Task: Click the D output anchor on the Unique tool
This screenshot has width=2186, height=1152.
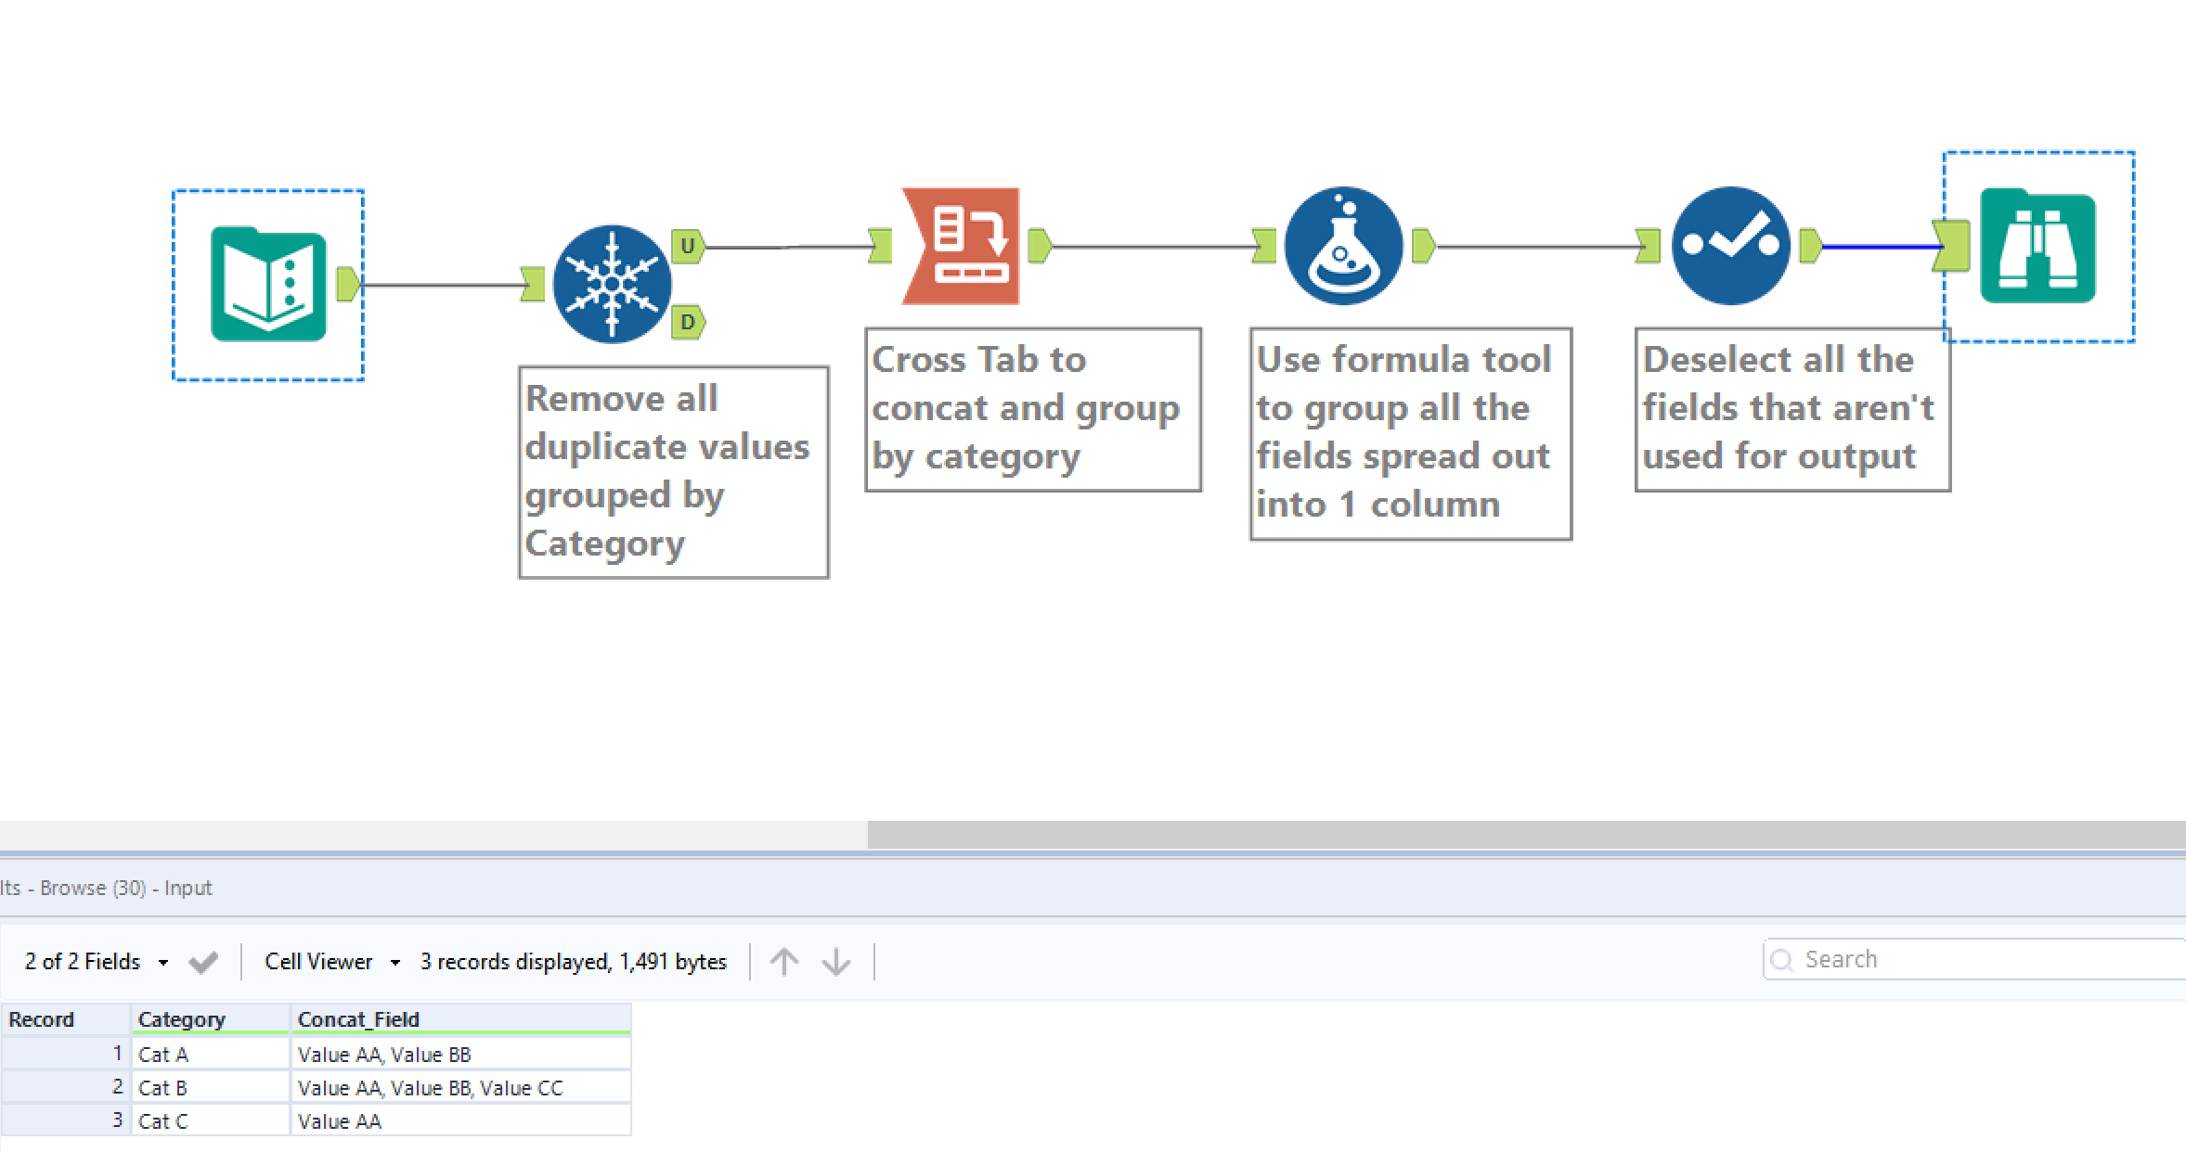Action: click(687, 322)
